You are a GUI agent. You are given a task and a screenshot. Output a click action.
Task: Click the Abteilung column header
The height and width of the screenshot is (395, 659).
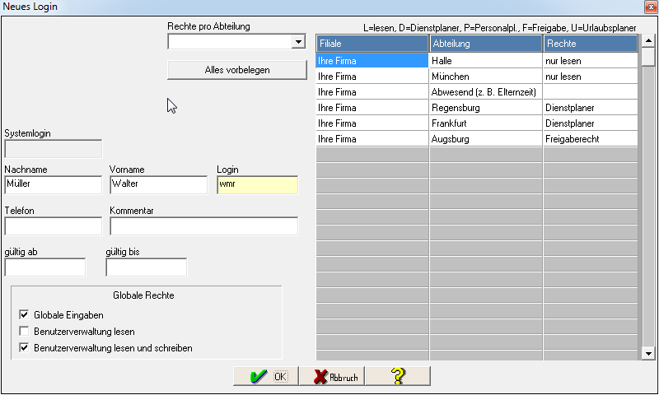pos(486,43)
